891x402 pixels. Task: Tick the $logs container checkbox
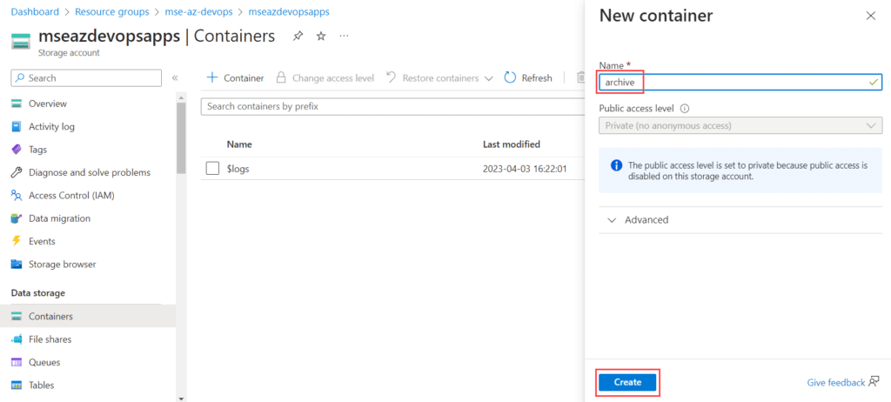click(212, 168)
